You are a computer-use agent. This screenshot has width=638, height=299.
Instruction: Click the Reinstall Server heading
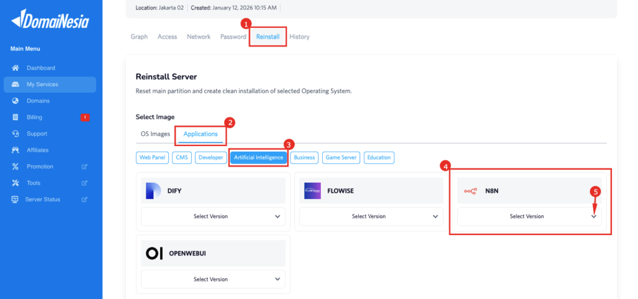166,76
